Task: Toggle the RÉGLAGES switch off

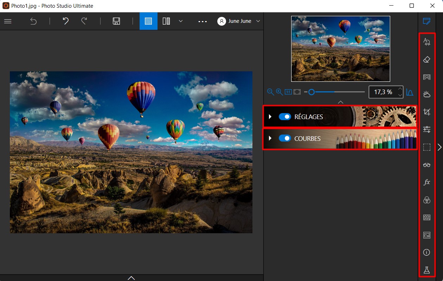Action: click(285, 117)
